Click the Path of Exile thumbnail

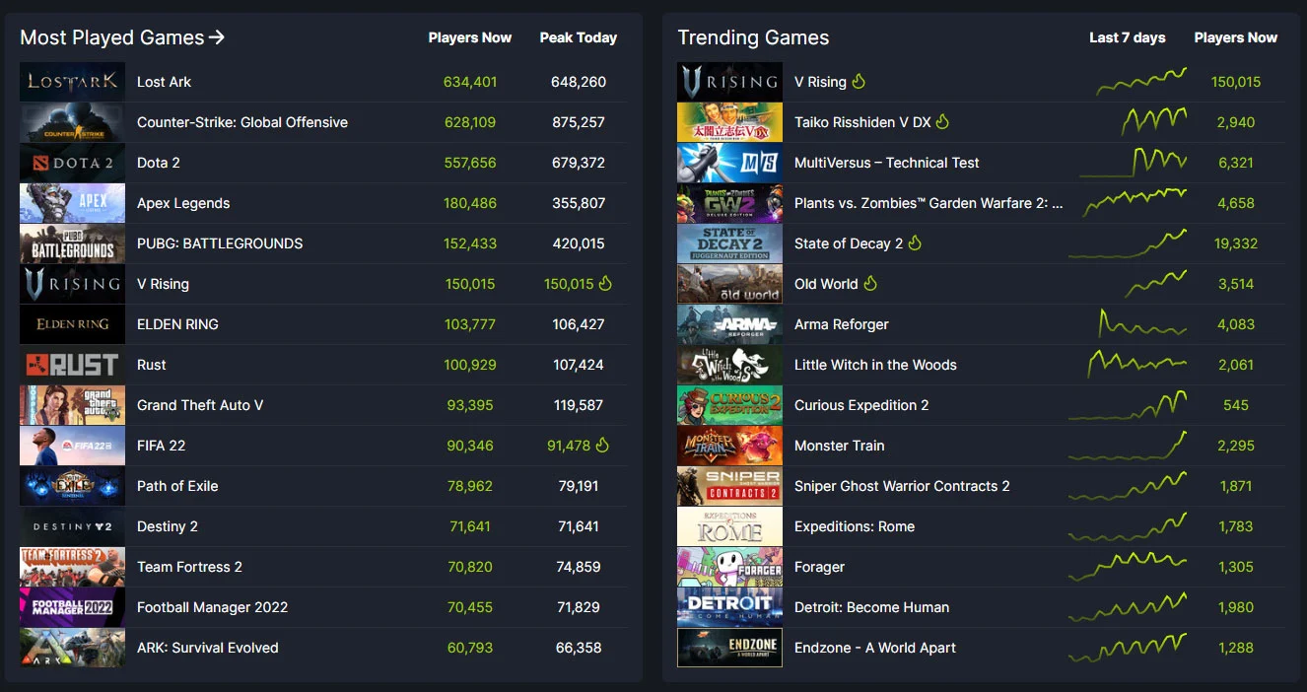click(x=72, y=486)
